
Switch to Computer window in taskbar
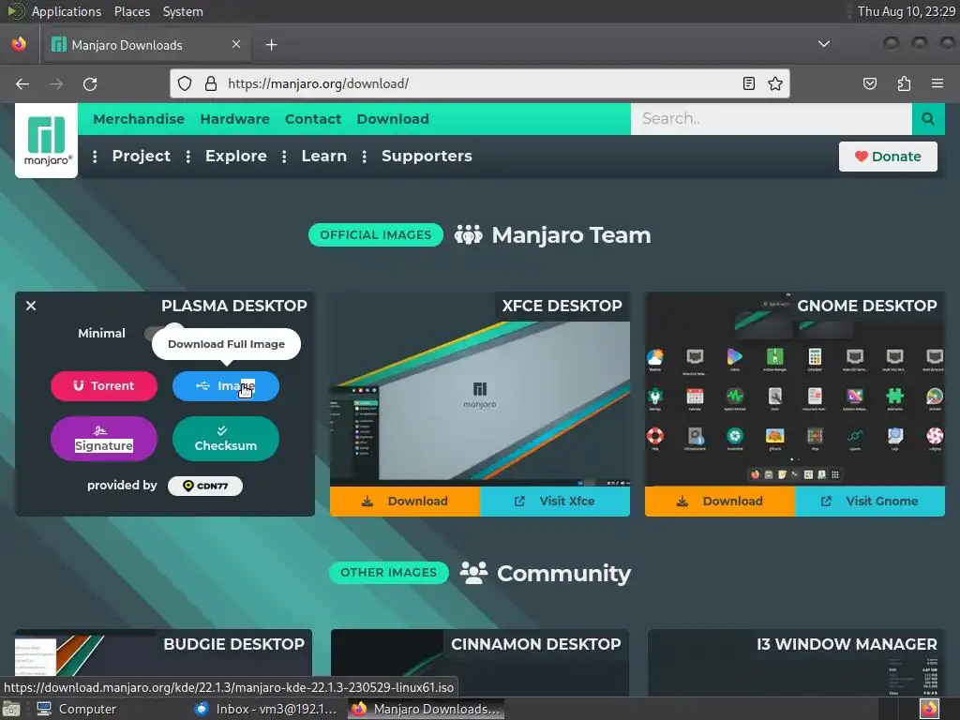click(77, 709)
